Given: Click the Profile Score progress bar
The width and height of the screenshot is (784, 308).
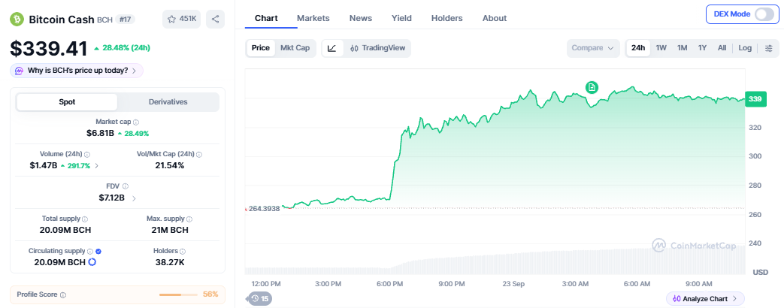Looking at the screenshot, I should [178, 294].
